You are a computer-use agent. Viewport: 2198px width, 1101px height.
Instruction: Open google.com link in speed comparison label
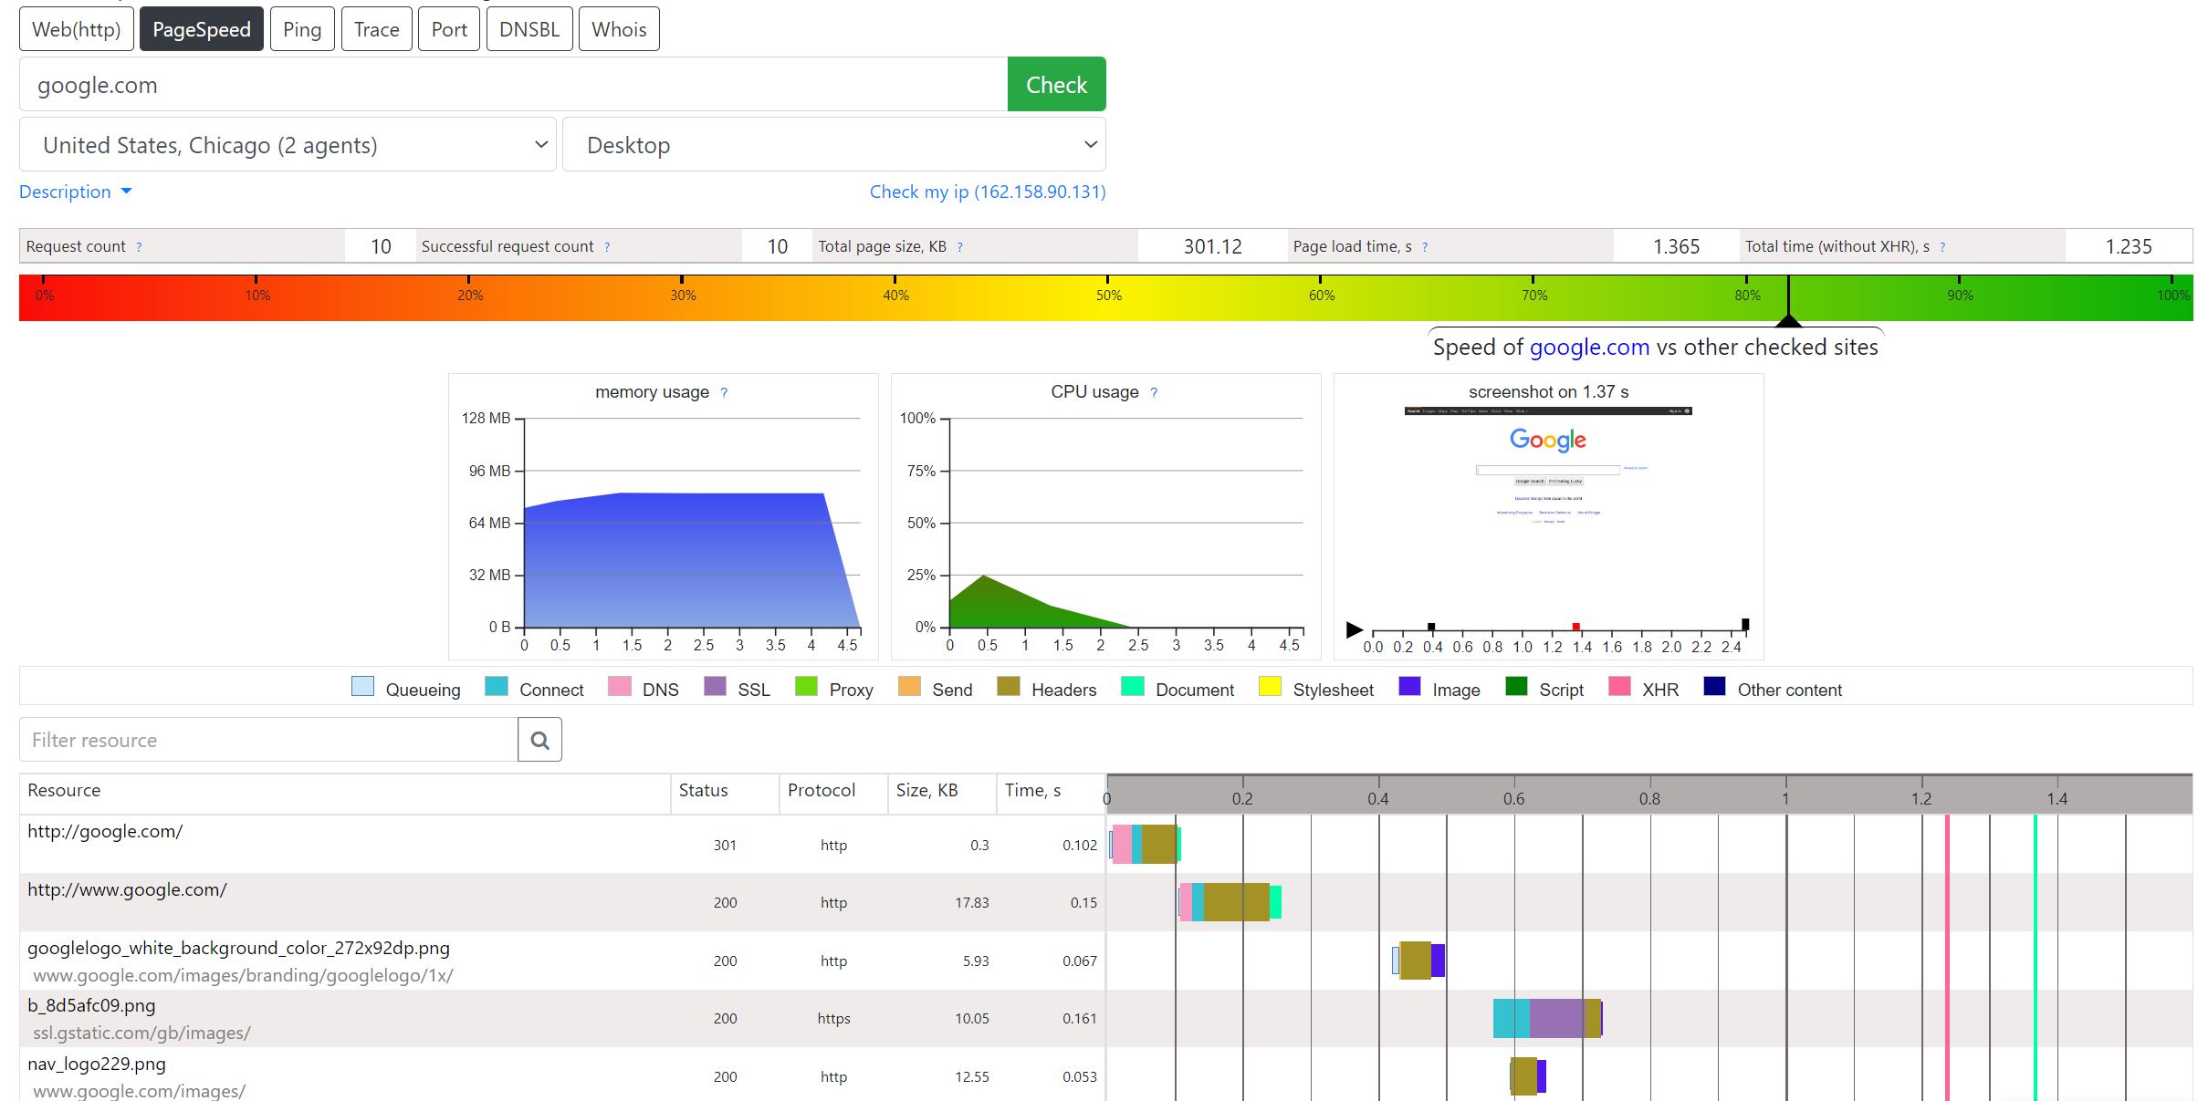point(1589,348)
